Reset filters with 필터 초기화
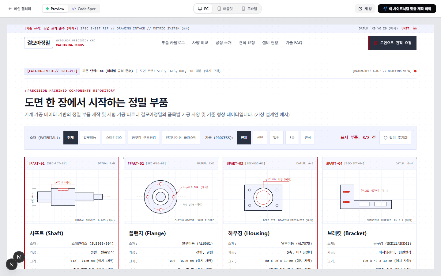This screenshot has height=276, width=441. click(395, 138)
